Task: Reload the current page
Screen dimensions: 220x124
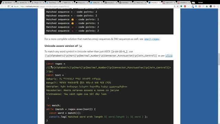Action: (x=8, y=6)
